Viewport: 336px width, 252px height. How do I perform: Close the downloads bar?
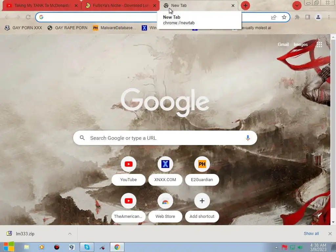pos(330,234)
